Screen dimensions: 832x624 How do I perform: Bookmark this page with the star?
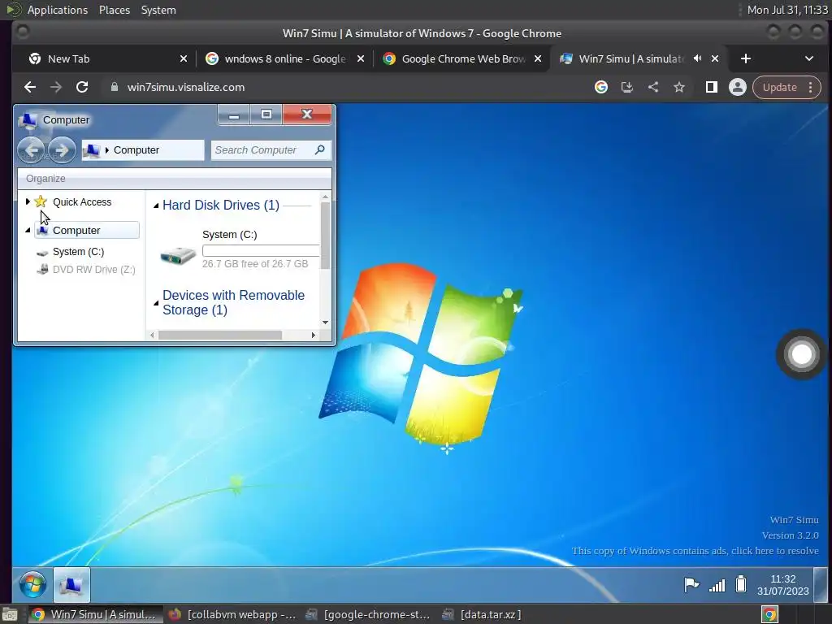point(679,87)
